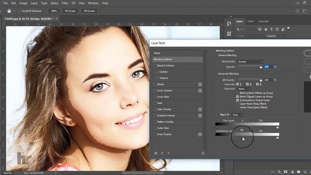The height and width of the screenshot is (175, 311).
Task: Check Vector Mask Hides Effects
Action: [238, 107]
